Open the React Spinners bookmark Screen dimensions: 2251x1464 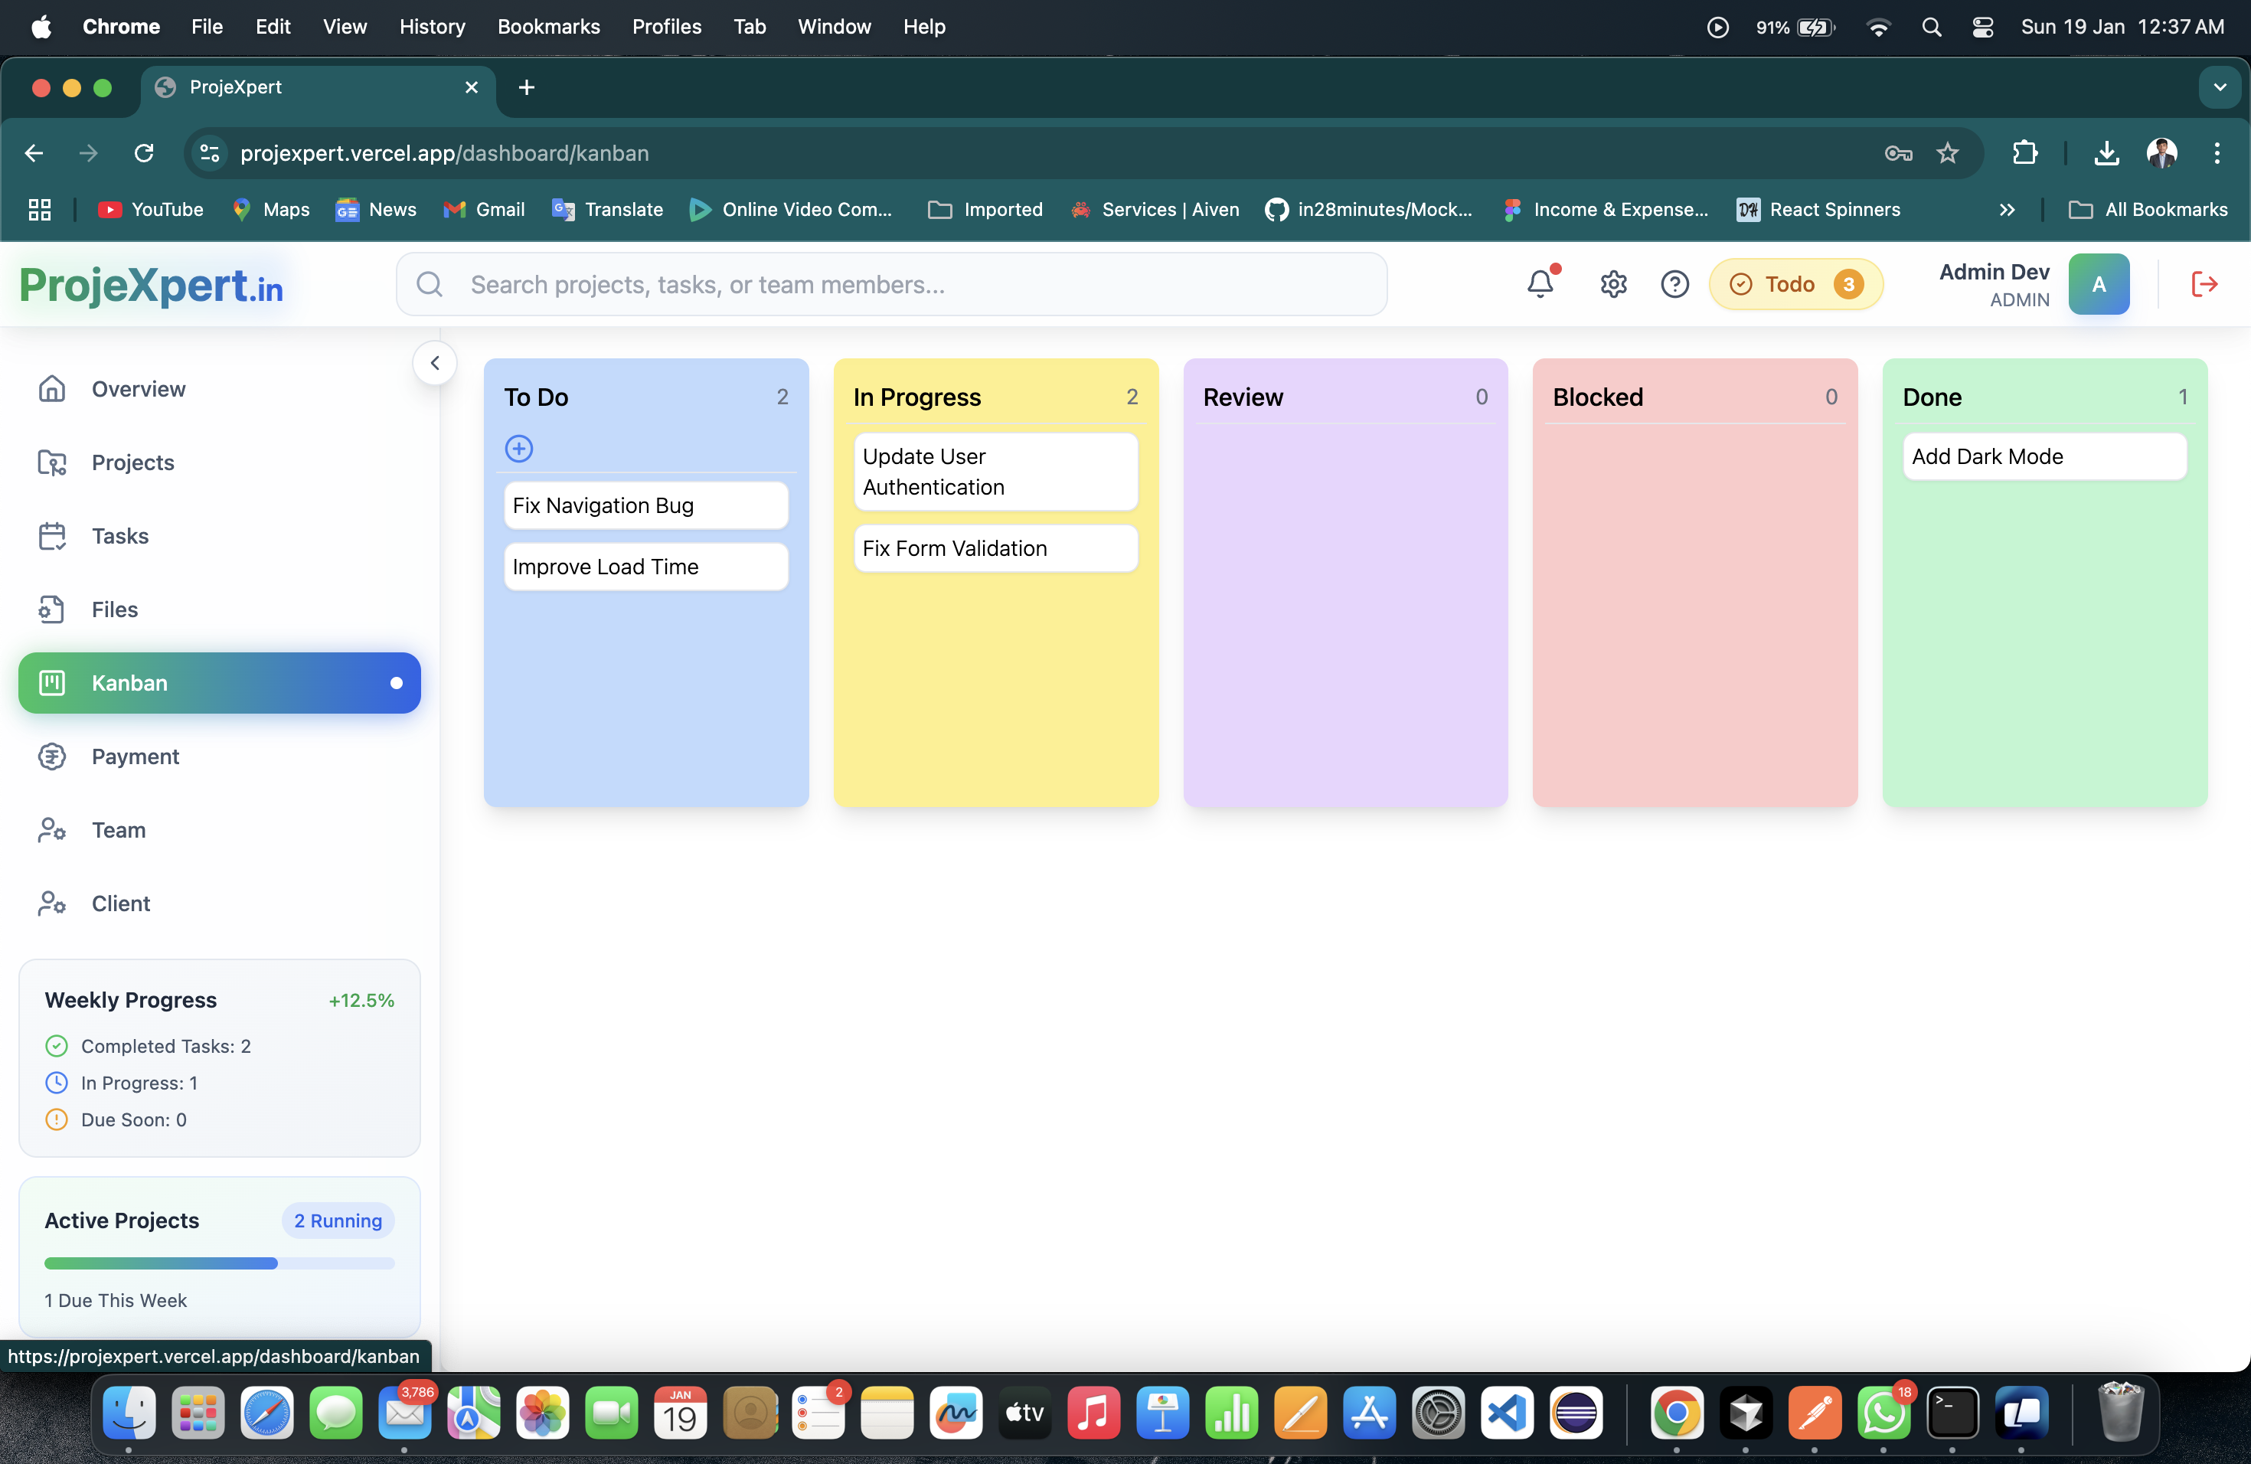[1818, 210]
